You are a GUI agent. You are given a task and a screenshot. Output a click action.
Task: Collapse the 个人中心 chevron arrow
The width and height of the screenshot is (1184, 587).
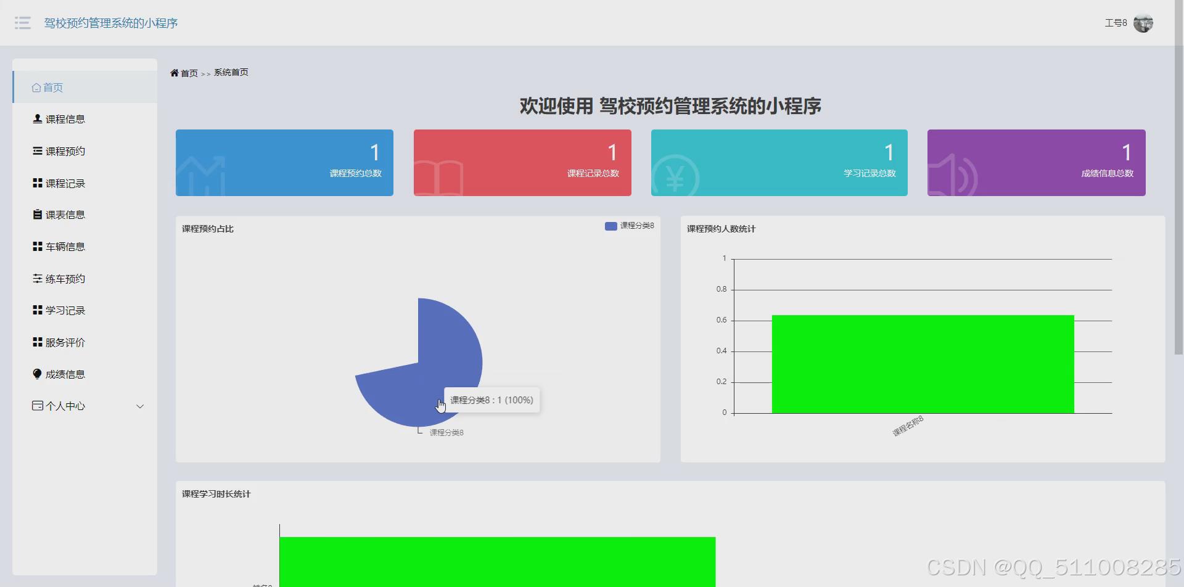[x=141, y=406]
